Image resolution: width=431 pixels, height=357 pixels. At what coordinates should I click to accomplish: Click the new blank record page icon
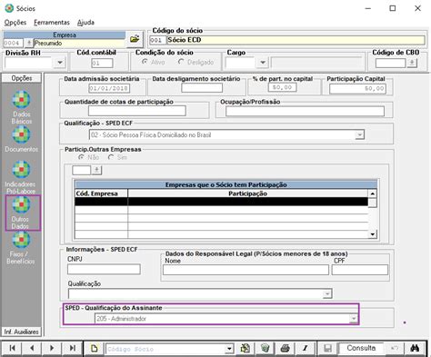95,348
